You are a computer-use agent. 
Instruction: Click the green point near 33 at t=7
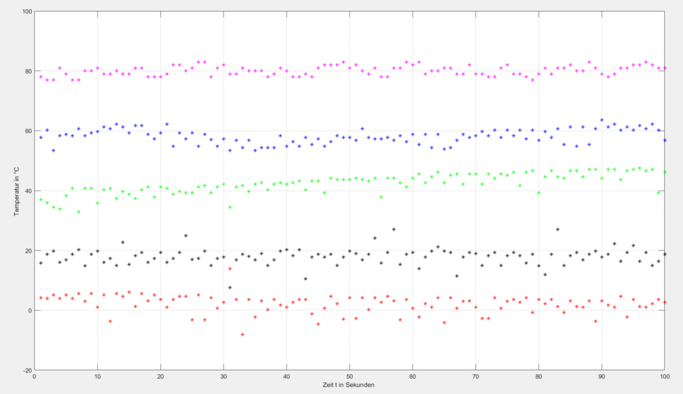(79, 212)
